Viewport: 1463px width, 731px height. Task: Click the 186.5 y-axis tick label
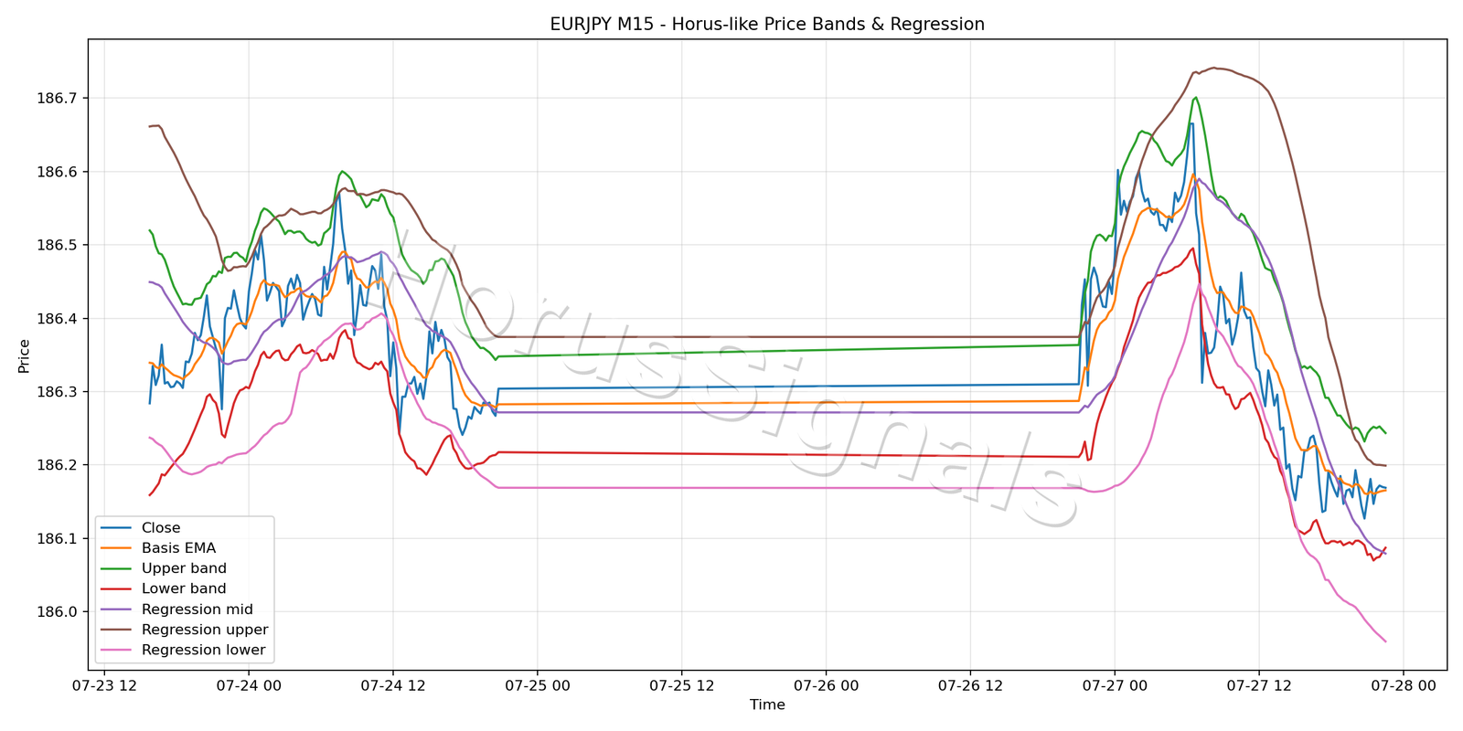pyautogui.click(x=58, y=245)
